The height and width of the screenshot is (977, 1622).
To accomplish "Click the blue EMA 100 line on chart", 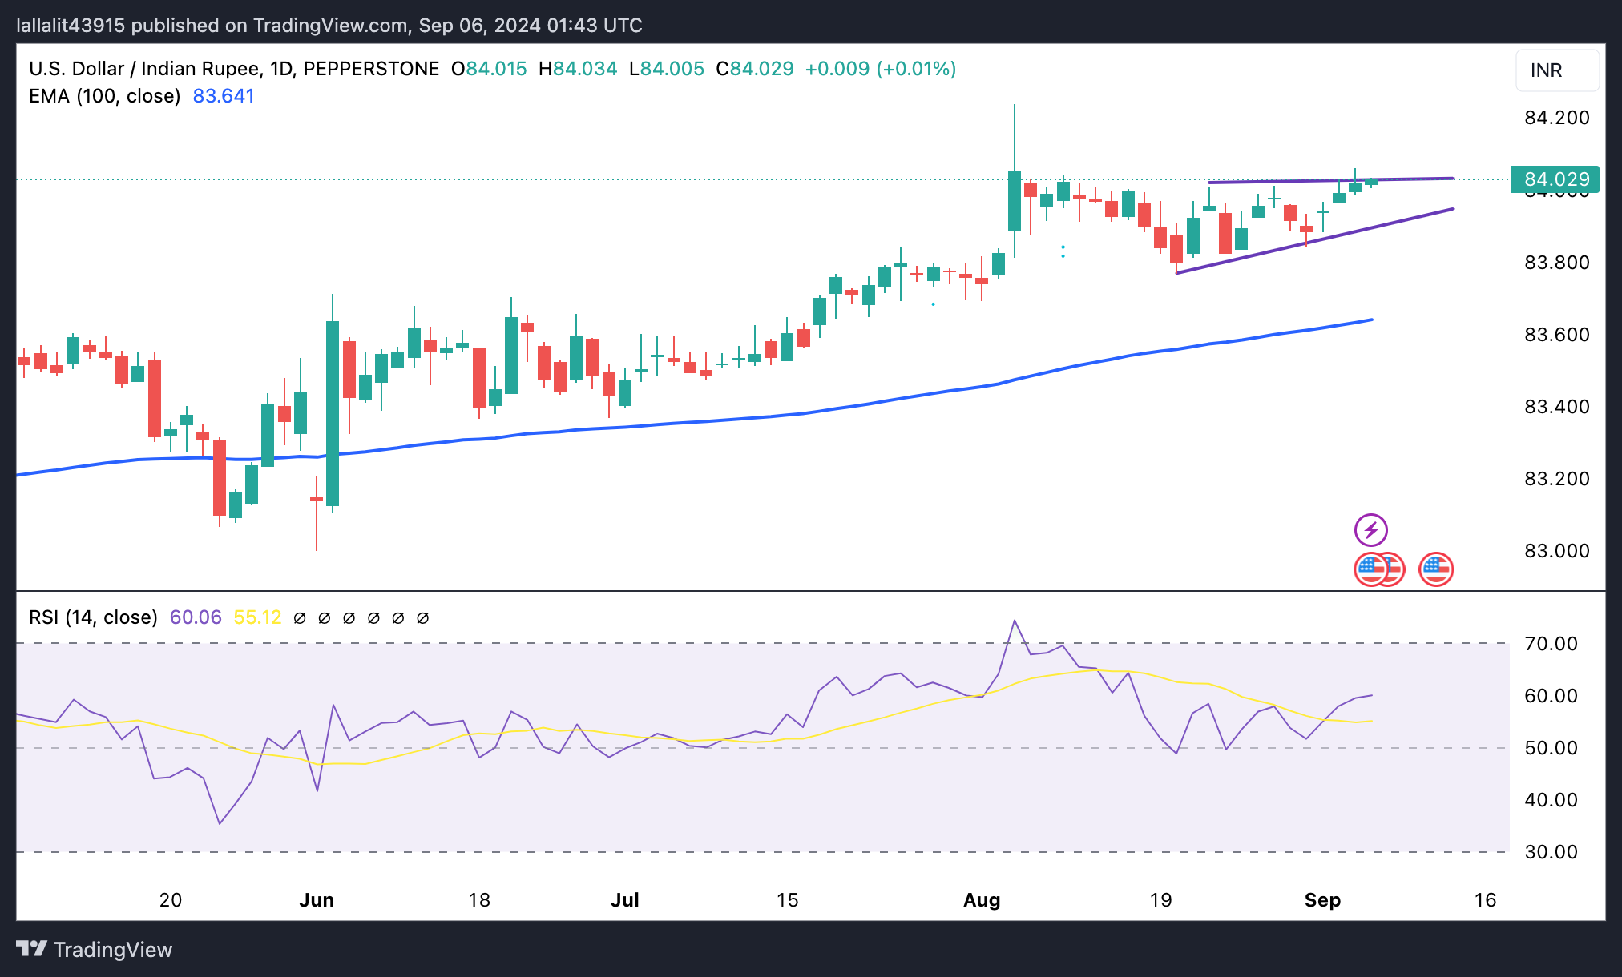I will [801, 413].
